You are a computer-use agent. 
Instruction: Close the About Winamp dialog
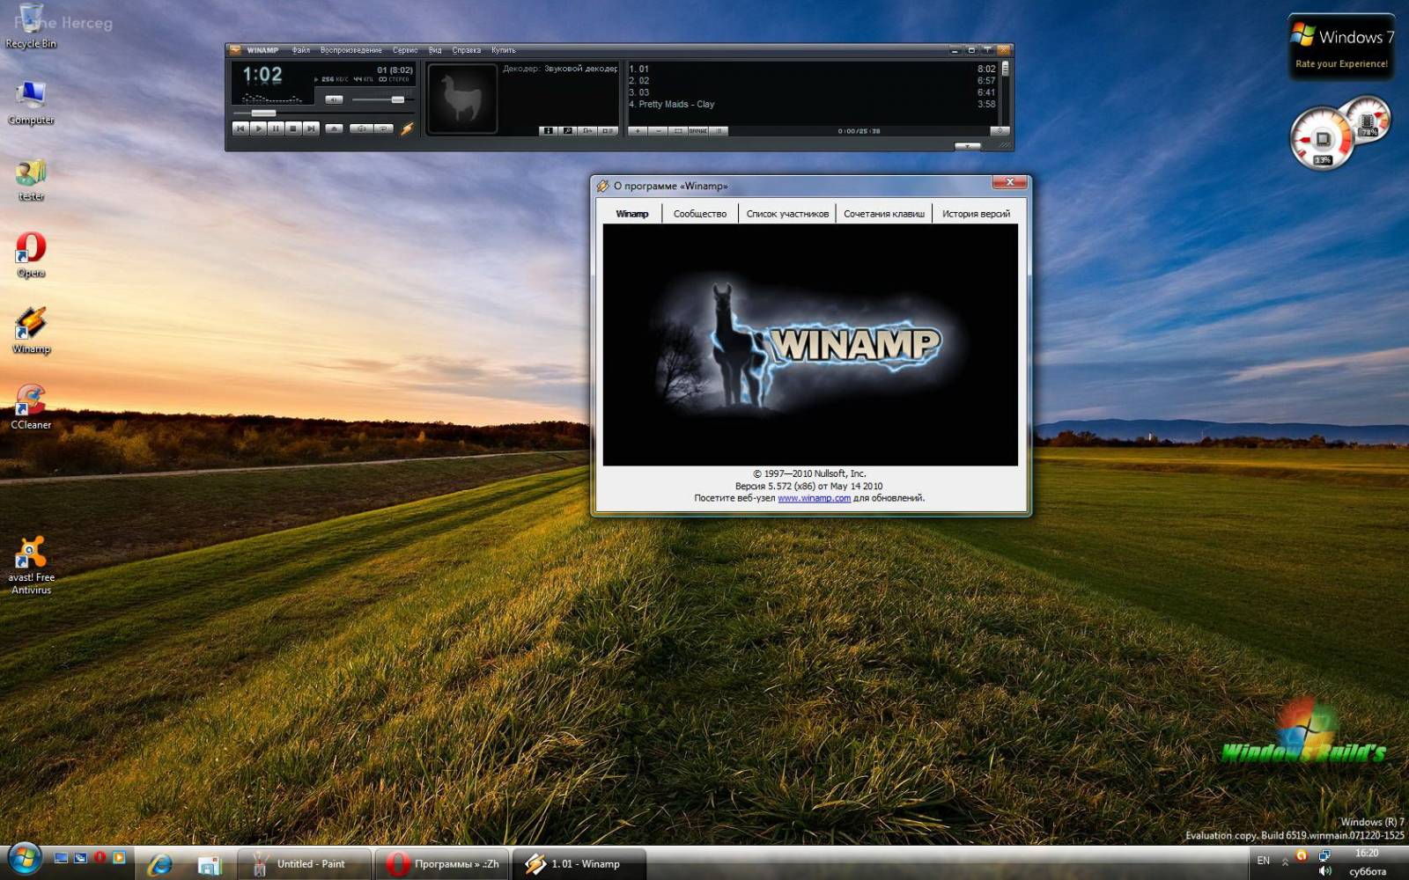1009,182
